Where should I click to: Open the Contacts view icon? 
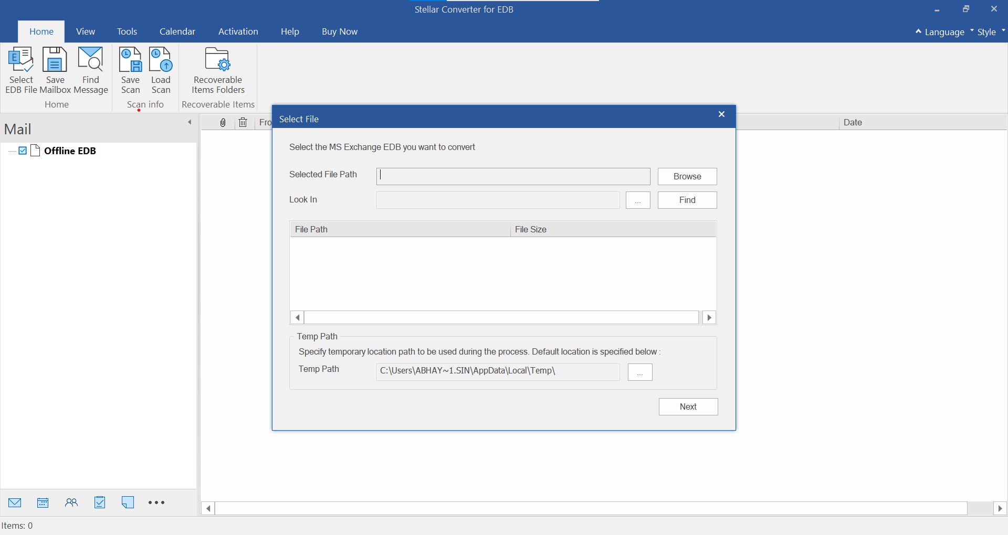click(71, 502)
